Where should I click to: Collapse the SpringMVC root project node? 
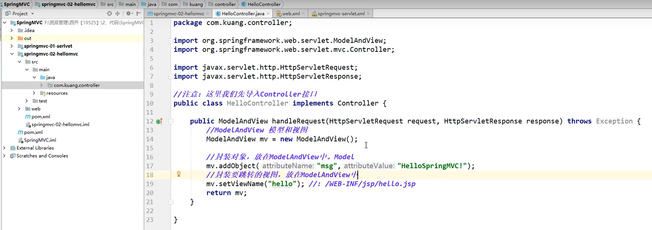click(x=5, y=22)
